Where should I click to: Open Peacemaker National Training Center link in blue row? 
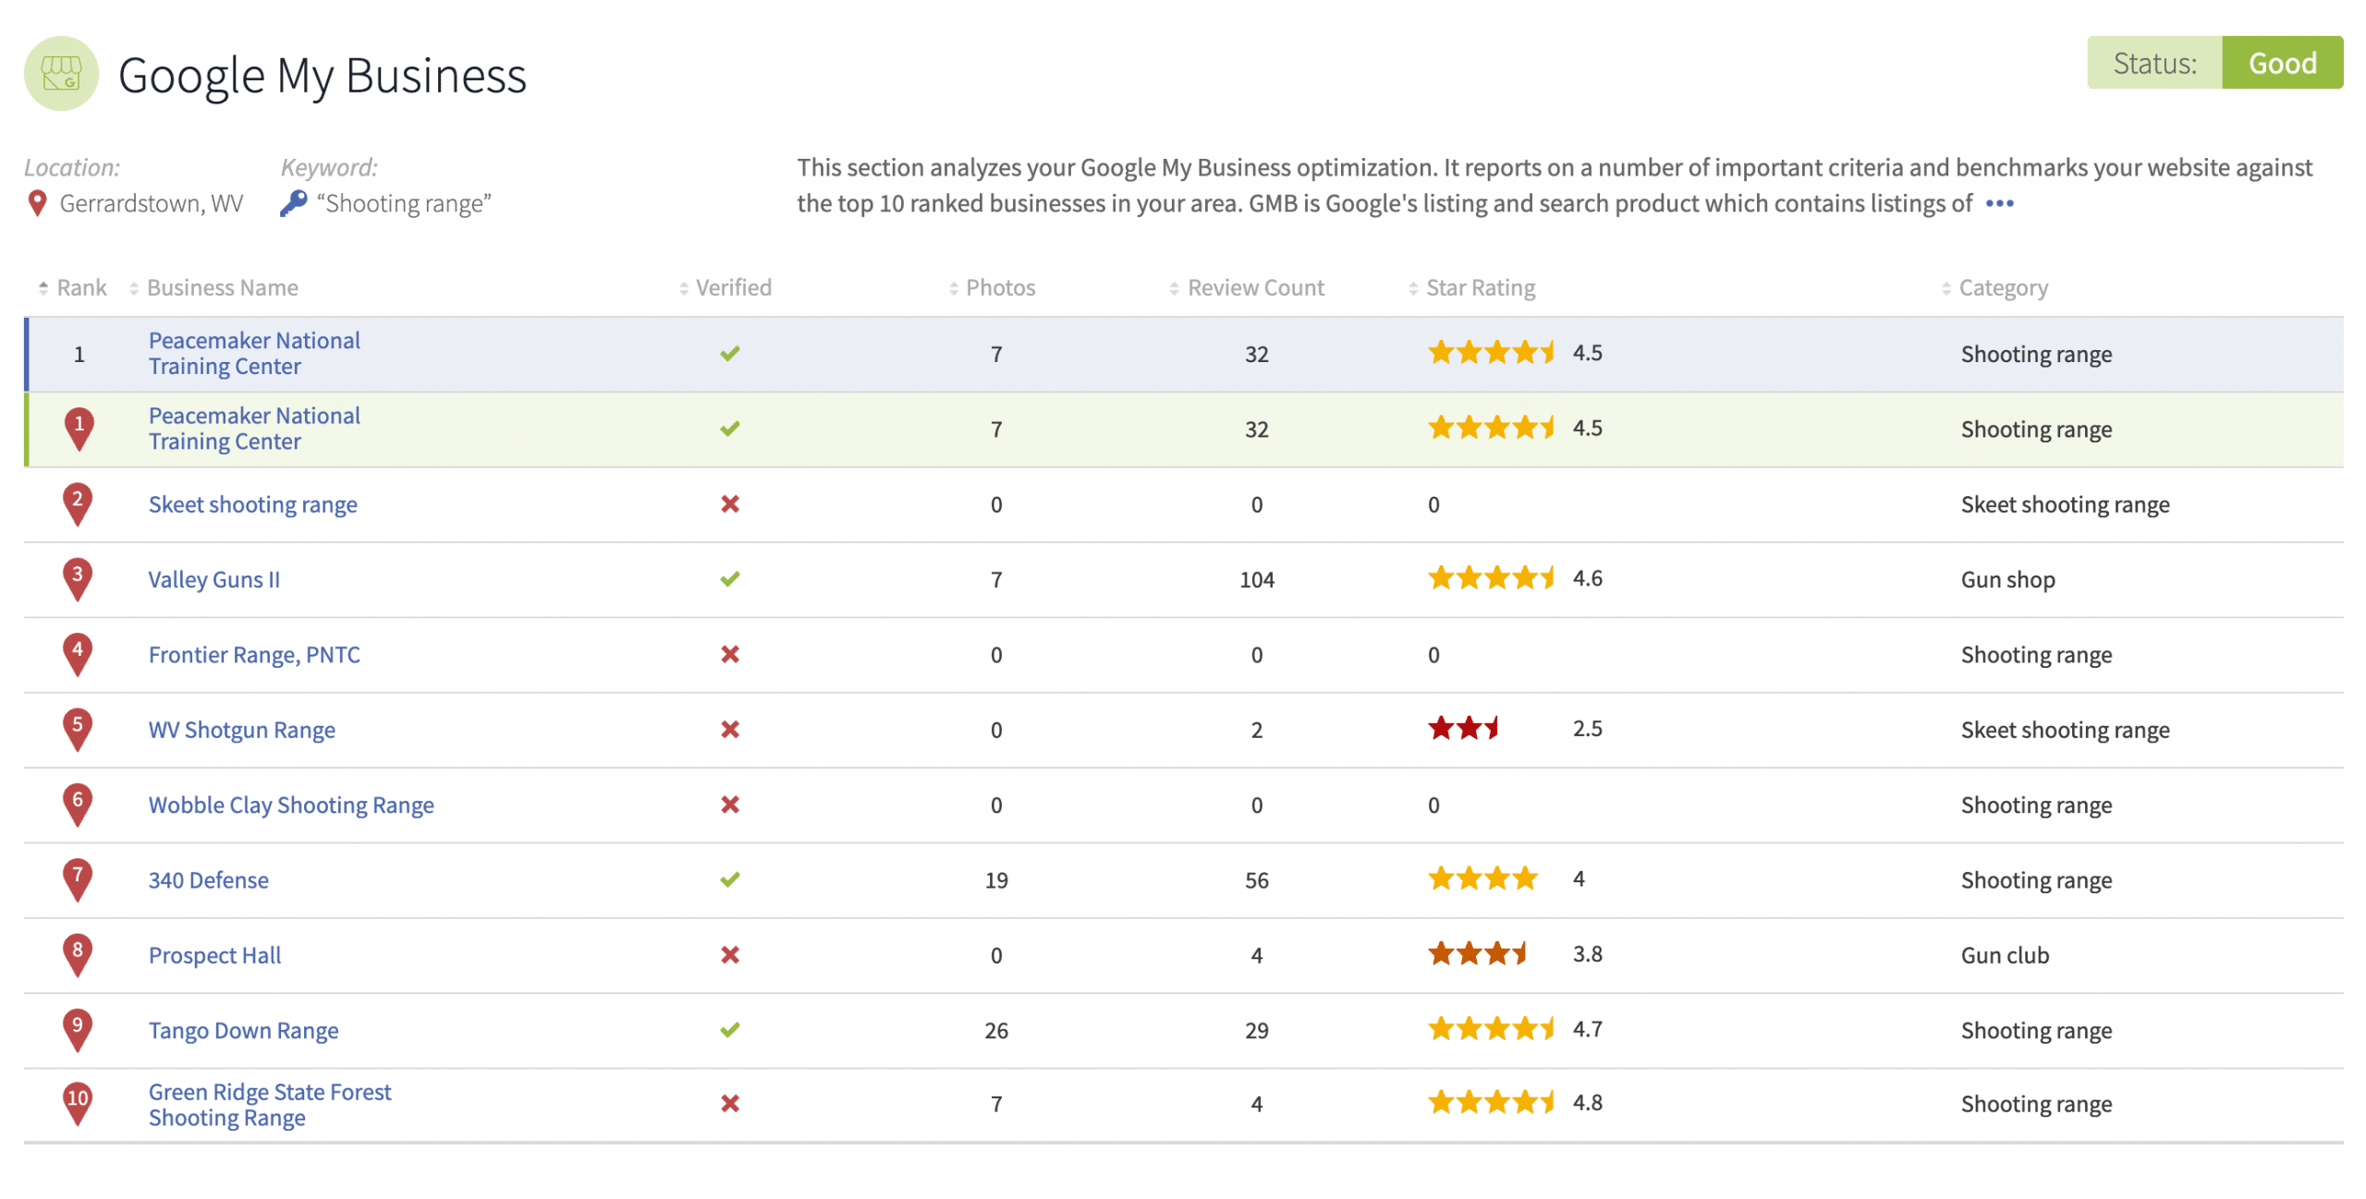(x=254, y=354)
